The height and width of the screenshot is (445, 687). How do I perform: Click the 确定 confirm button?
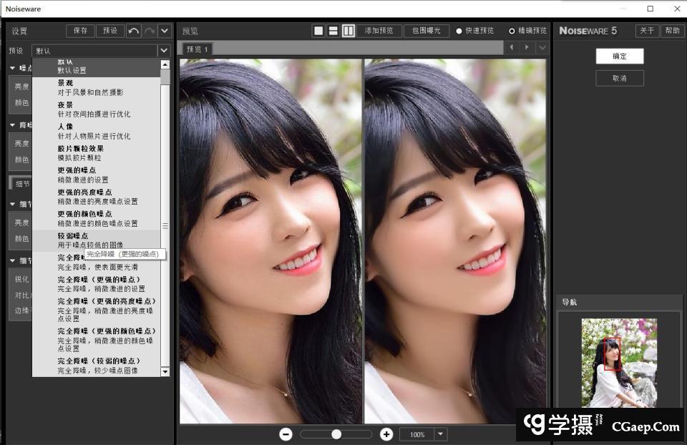click(x=619, y=57)
